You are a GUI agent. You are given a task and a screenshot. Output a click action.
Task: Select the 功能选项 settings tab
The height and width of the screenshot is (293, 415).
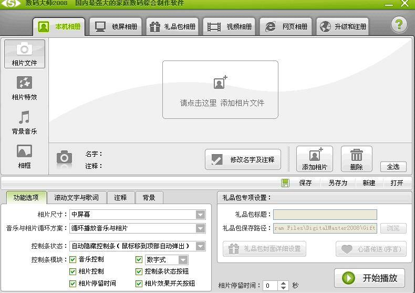point(26,197)
